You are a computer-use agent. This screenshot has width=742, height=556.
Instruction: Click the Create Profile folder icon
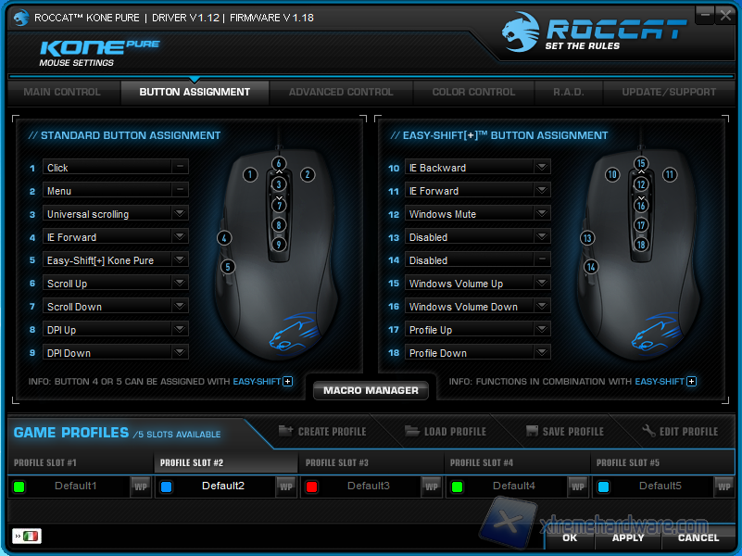tap(284, 431)
